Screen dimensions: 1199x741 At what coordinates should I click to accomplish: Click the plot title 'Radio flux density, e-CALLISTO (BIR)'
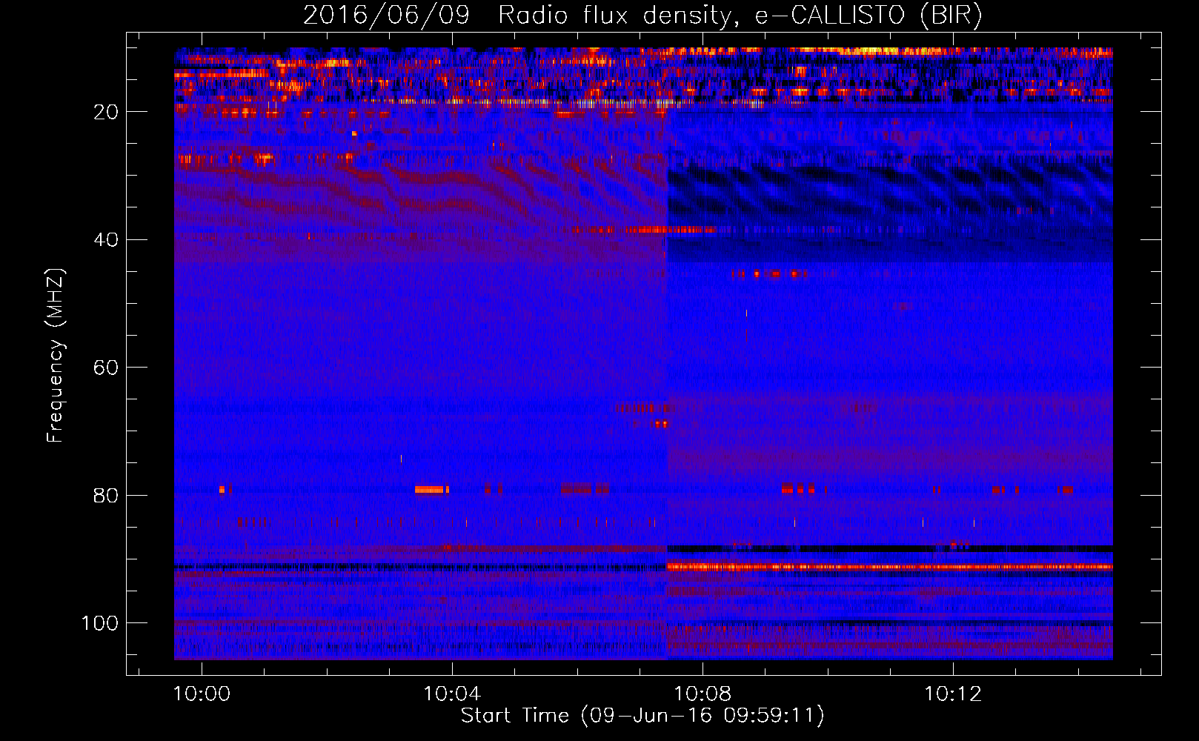[740, 16]
